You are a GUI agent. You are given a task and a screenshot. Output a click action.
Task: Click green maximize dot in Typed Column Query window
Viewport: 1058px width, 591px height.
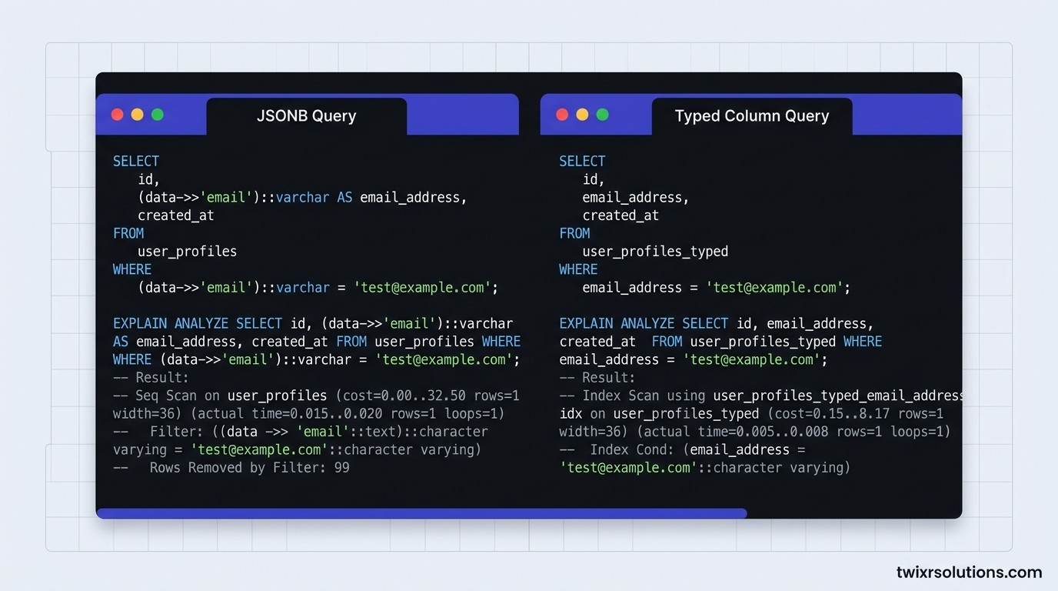point(603,115)
